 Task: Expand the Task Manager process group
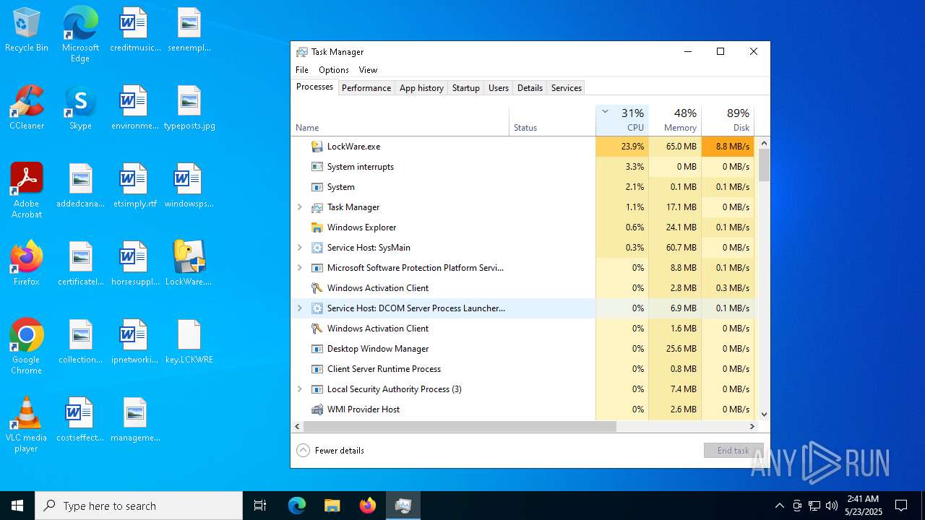coord(300,207)
